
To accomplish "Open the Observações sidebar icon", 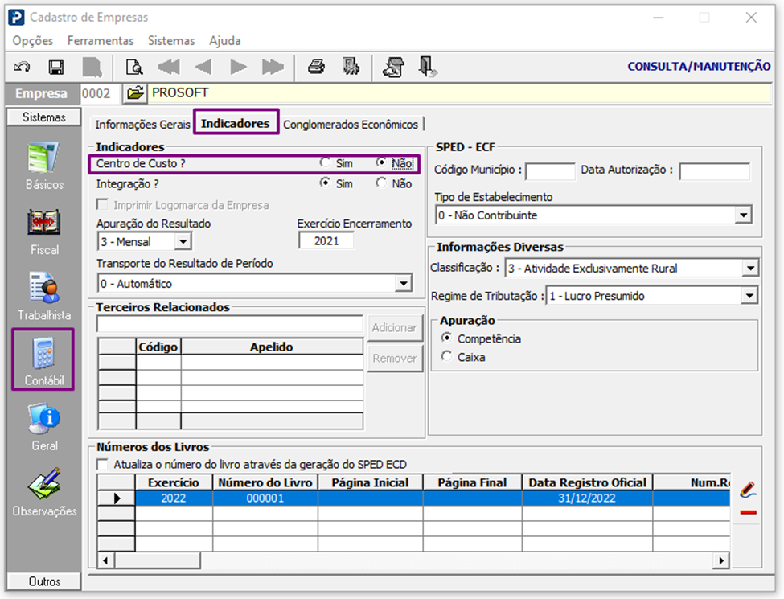I will click(x=43, y=492).
